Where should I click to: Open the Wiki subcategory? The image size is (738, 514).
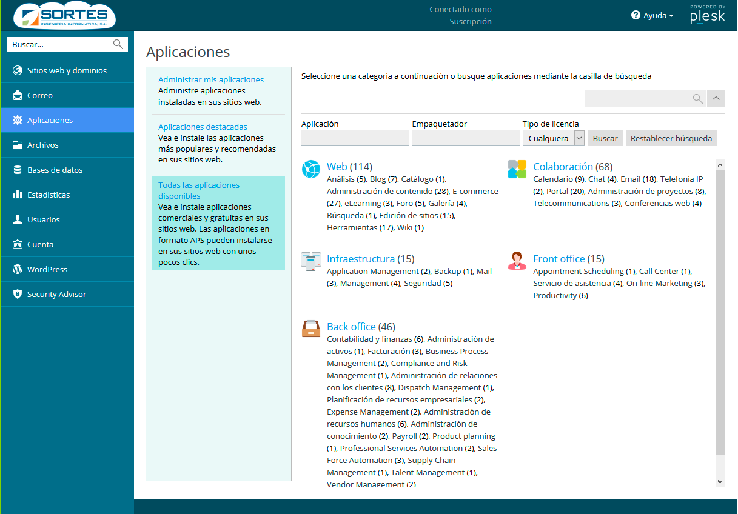404,227
